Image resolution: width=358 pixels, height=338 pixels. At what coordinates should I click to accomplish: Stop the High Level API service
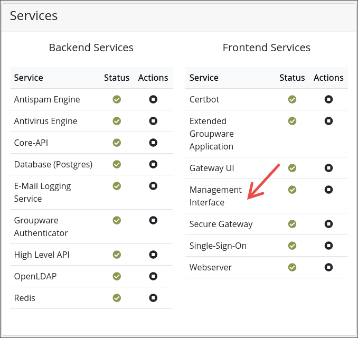(x=153, y=255)
